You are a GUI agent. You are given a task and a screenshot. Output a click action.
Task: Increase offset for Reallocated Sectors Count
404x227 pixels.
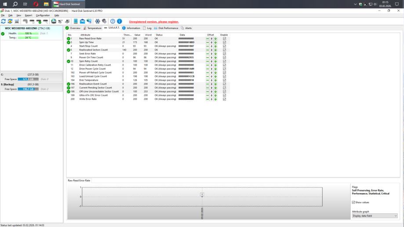(216, 50)
